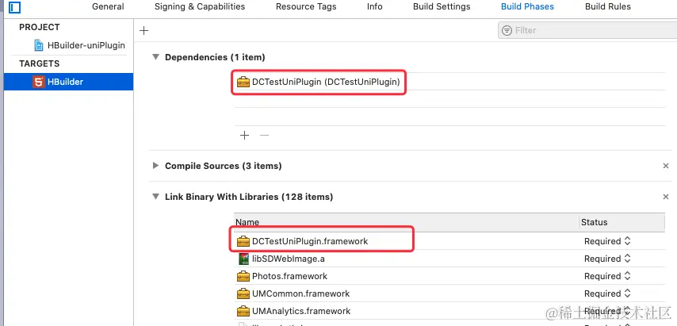Select UMCommon.framework row
The width and height of the screenshot is (677, 326).
click(449, 293)
